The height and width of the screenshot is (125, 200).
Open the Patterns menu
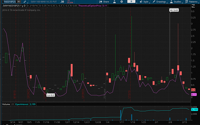tap(193, 2)
